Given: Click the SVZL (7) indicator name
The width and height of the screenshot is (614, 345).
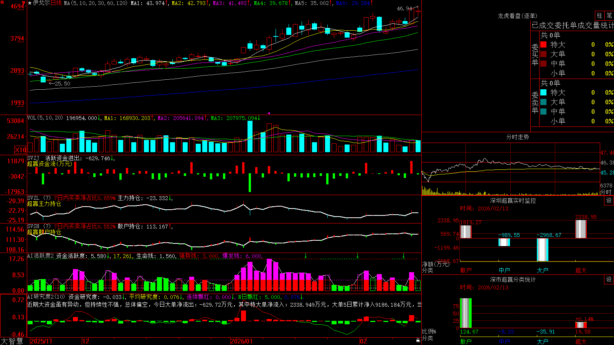Looking at the screenshot, I should pos(39,198).
